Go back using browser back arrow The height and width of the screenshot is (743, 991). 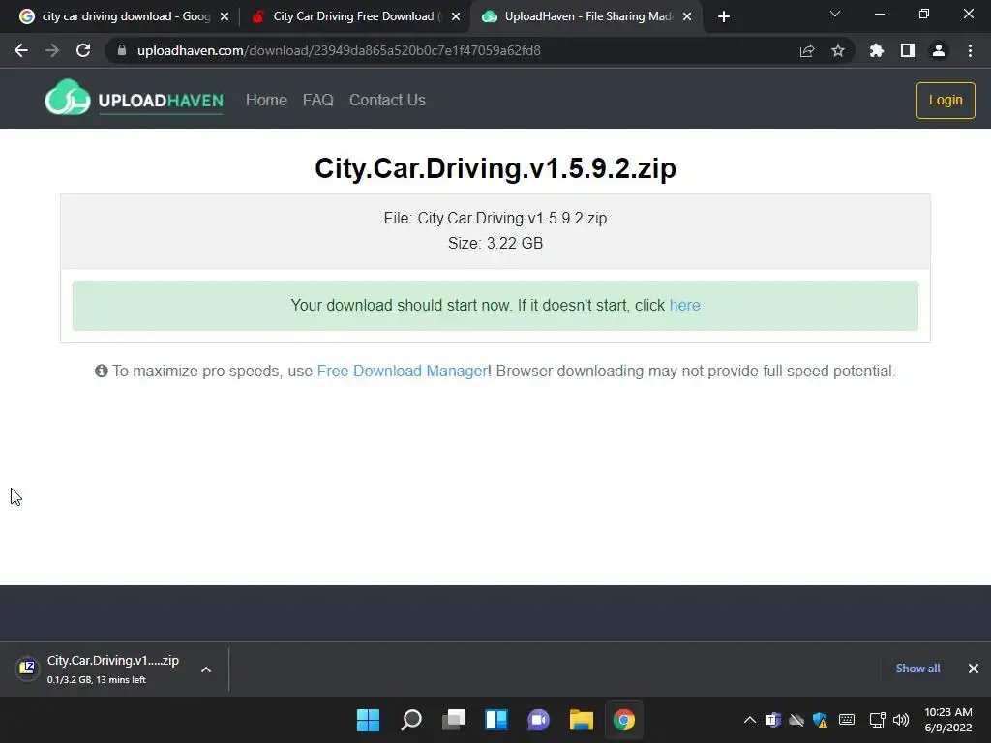[21, 50]
